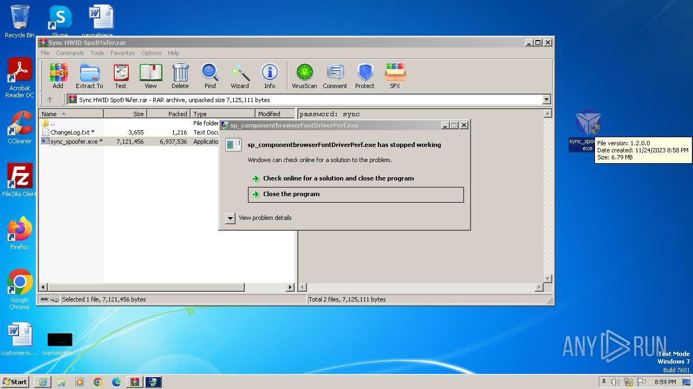693x389 pixels.
Task: Open the Tools menu
Action: 97,53
